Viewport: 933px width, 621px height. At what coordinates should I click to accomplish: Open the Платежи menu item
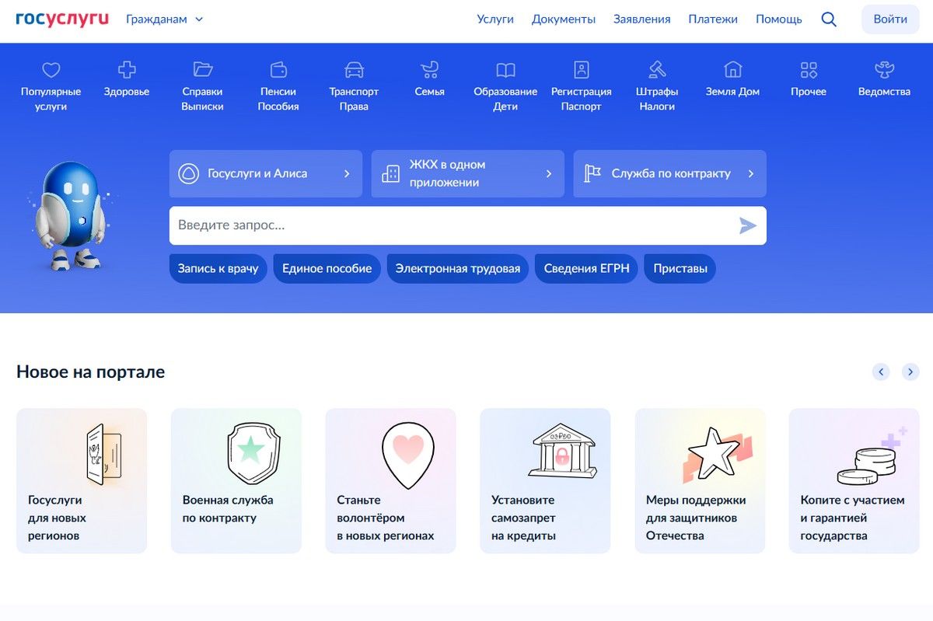coord(713,19)
